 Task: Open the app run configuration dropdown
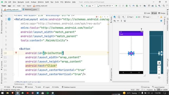point(90,6)
